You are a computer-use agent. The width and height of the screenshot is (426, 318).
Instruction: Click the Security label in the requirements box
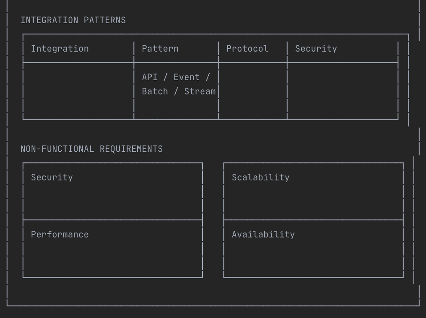(52, 177)
